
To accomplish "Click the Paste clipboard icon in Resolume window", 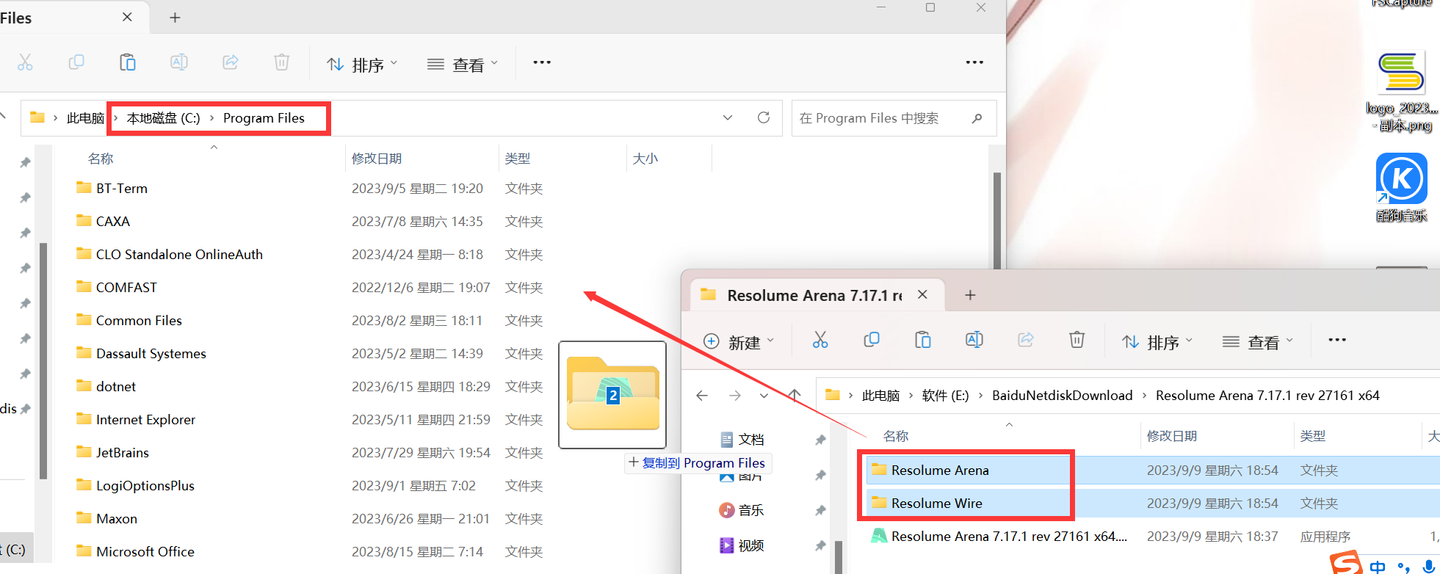I will click(x=923, y=340).
